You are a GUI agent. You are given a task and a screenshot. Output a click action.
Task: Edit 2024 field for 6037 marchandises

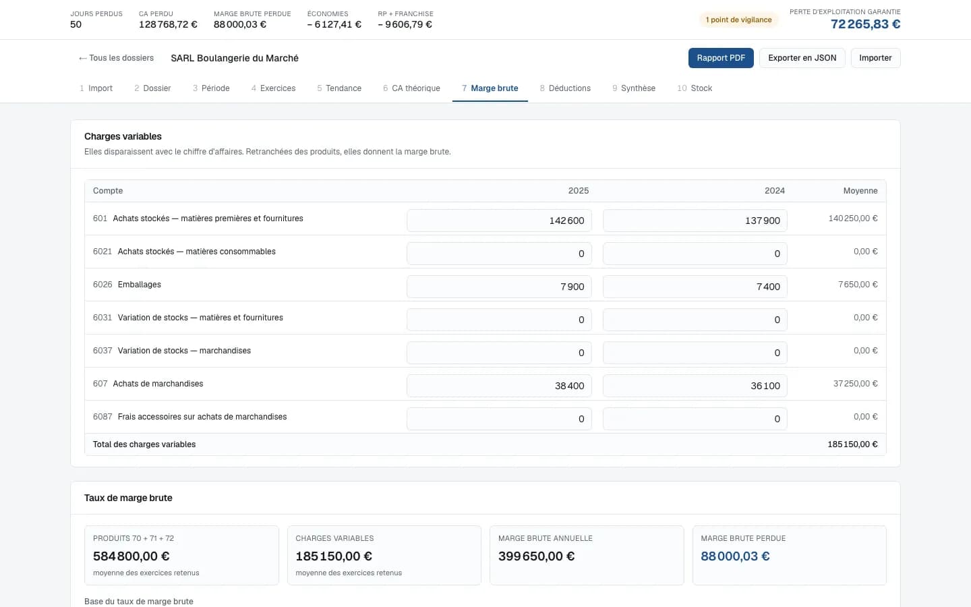[695, 353]
